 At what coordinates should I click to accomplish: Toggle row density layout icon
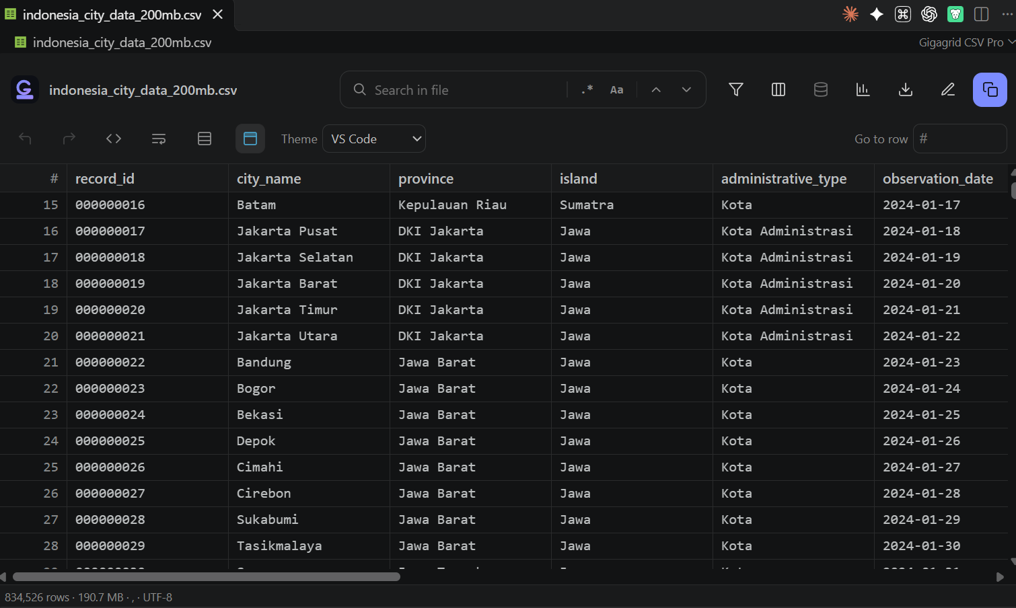(x=205, y=139)
